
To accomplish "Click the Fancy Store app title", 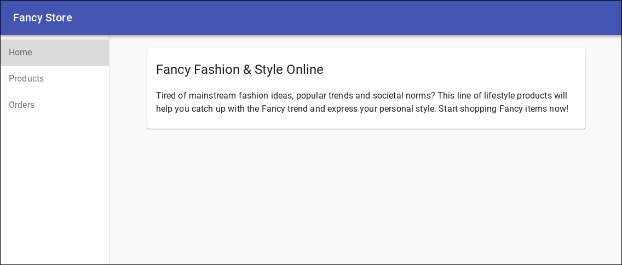I will point(43,18).
